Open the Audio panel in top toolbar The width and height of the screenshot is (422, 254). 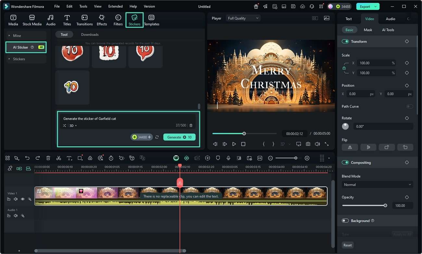point(51,20)
